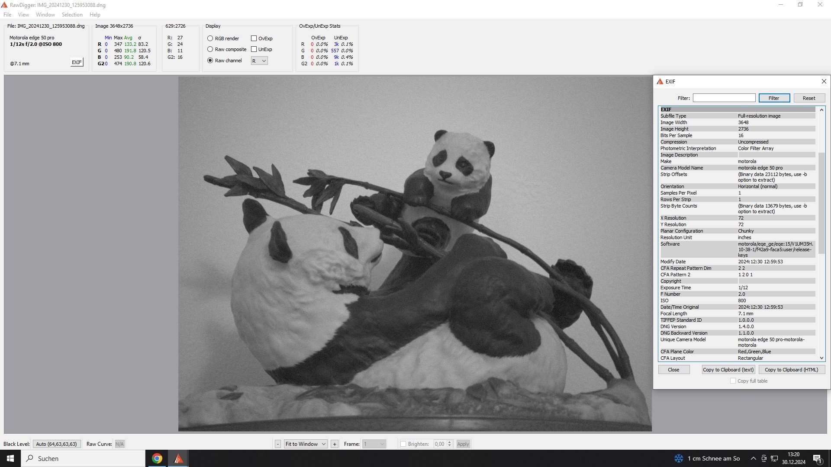Screen dimensions: 831x467
Task: Enable the UnExp checkbox
Action: click(254, 49)
